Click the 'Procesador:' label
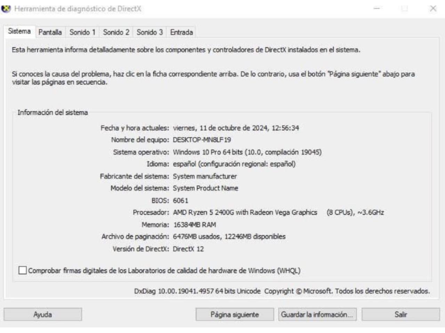The image size is (445, 333). pos(151,212)
